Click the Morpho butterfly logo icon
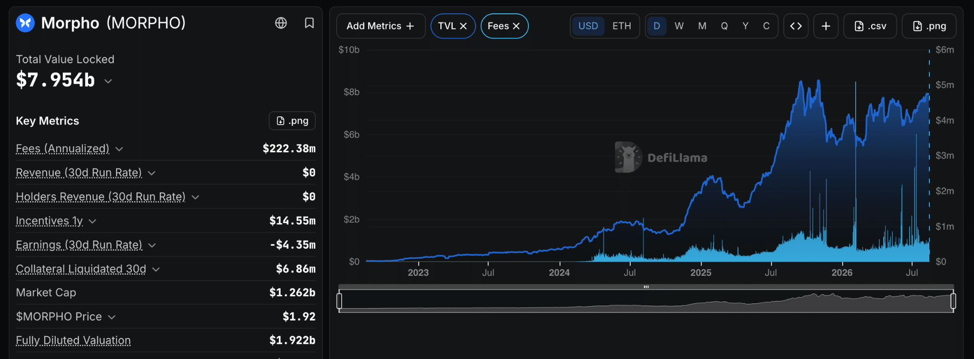 [x=25, y=23]
